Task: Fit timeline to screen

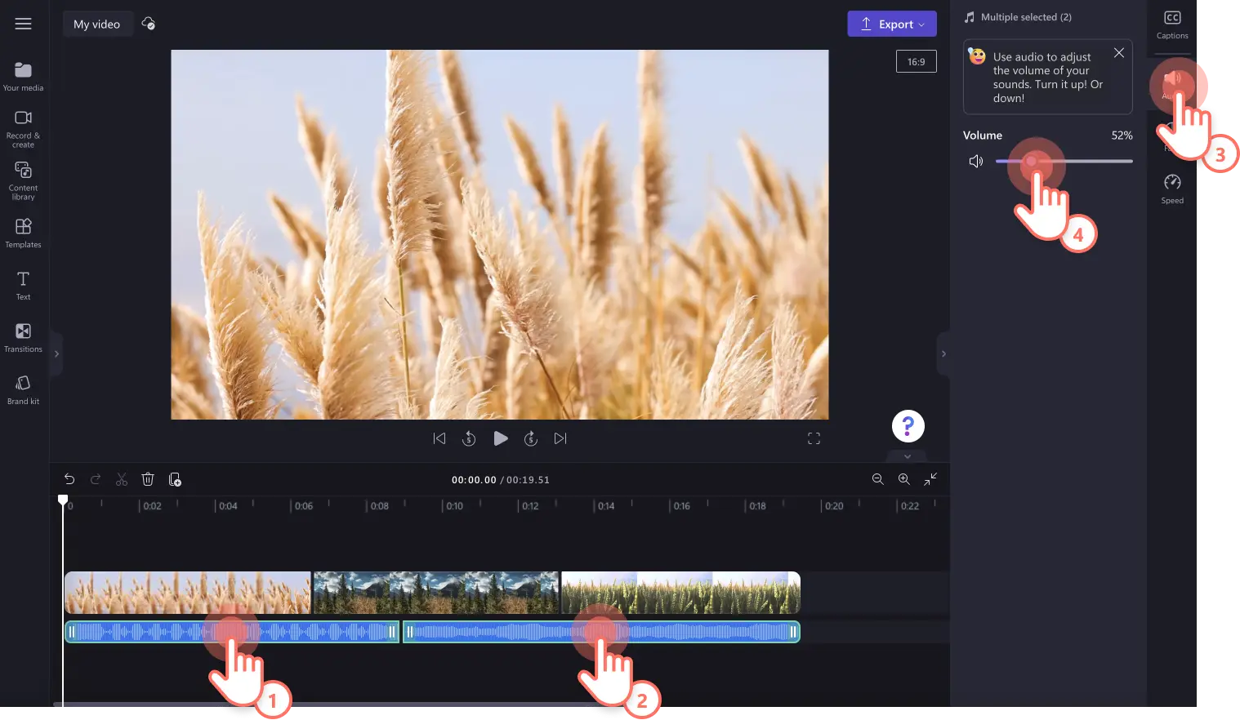Action: 930,479
